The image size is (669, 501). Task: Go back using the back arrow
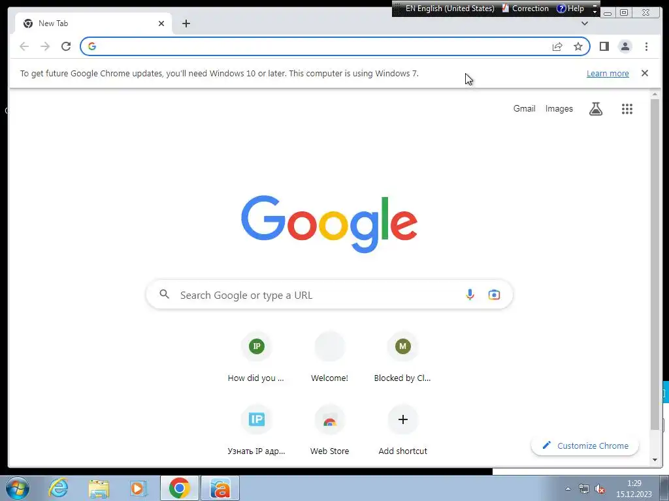pyautogui.click(x=24, y=46)
